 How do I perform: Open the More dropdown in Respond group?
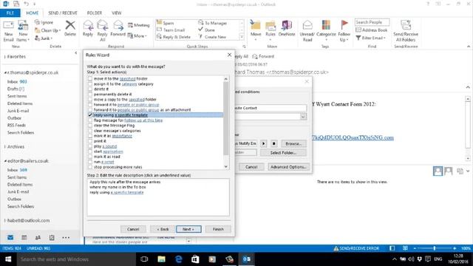137,35
